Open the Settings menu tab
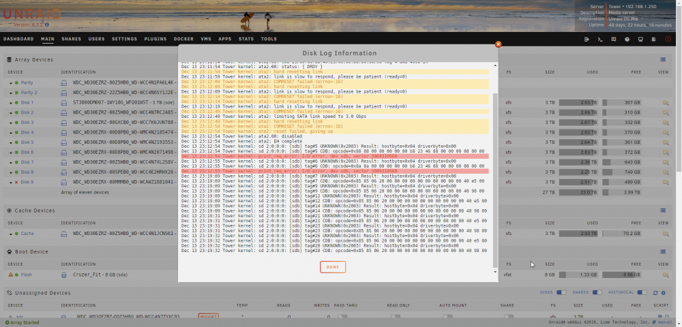682x327 pixels. 124,39
